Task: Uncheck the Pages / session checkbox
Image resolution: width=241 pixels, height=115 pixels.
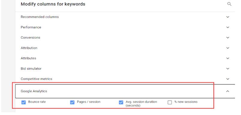Action: point(72,102)
